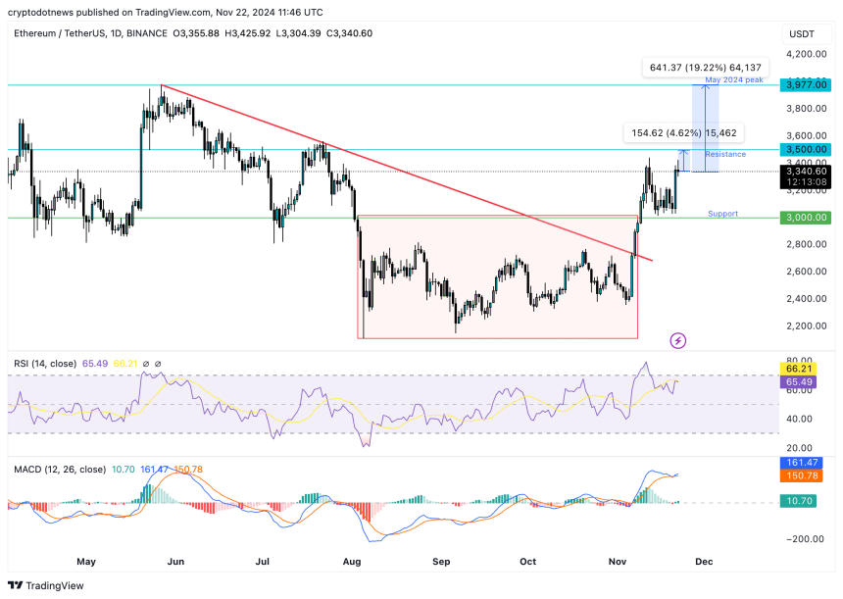Click the first null icon beside RSI values
The width and height of the screenshot is (843, 599).
pos(147,364)
